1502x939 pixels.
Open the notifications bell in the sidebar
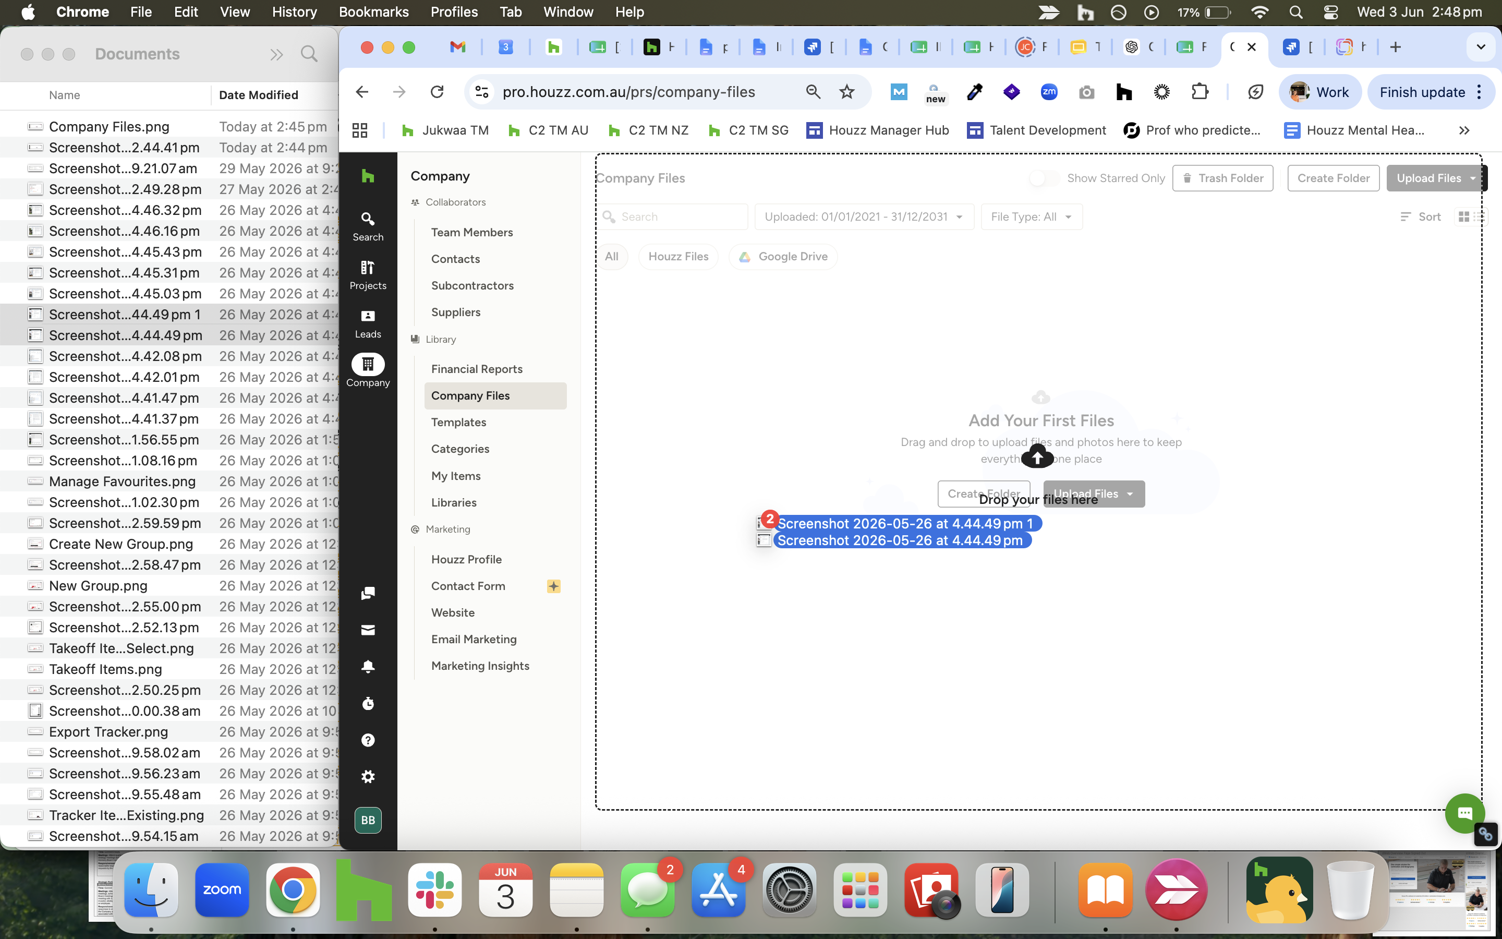(368, 666)
